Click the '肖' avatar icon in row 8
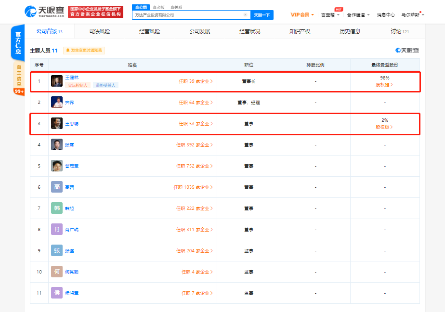The width and height of the screenshot is (445, 312). pos(57,229)
